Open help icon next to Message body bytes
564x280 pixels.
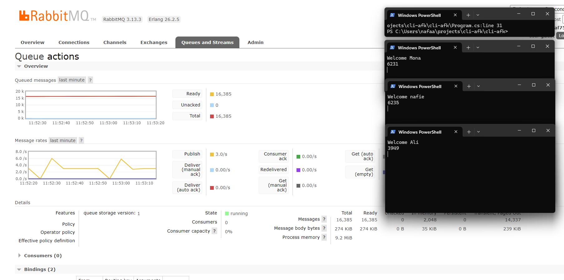(x=324, y=228)
